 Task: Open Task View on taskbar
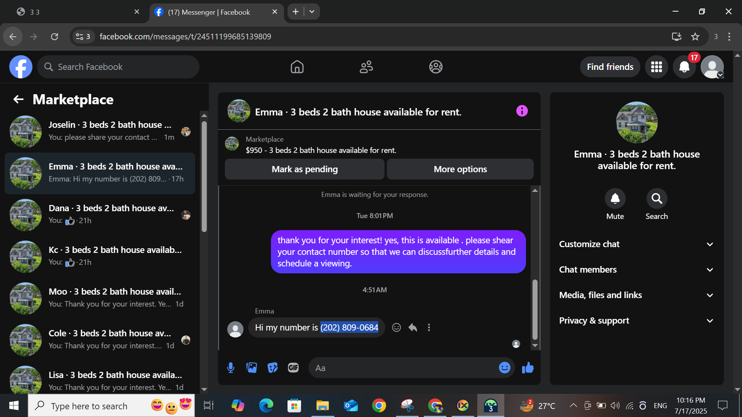tap(209, 405)
